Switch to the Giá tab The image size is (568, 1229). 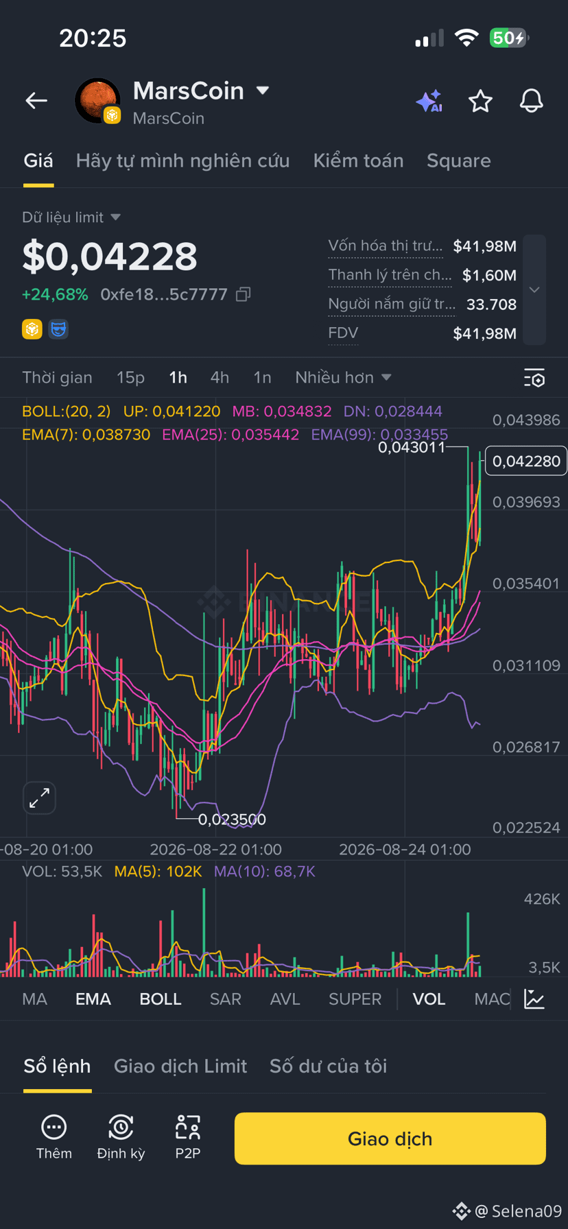pyautogui.click(x=38, y=160)
